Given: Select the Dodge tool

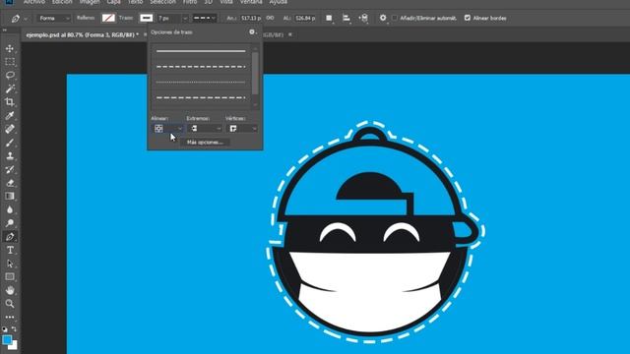Looking at the screenshot, I should click(10, 223).
